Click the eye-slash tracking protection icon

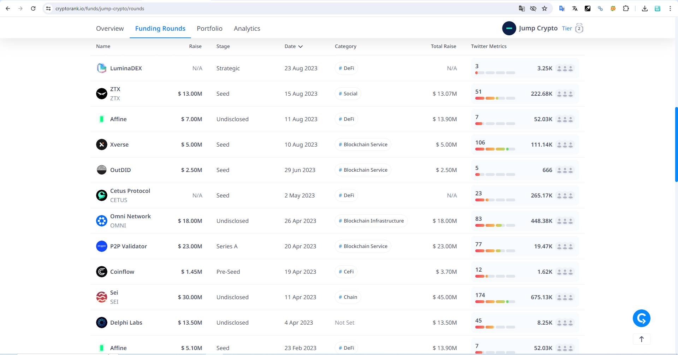[533, 8]
